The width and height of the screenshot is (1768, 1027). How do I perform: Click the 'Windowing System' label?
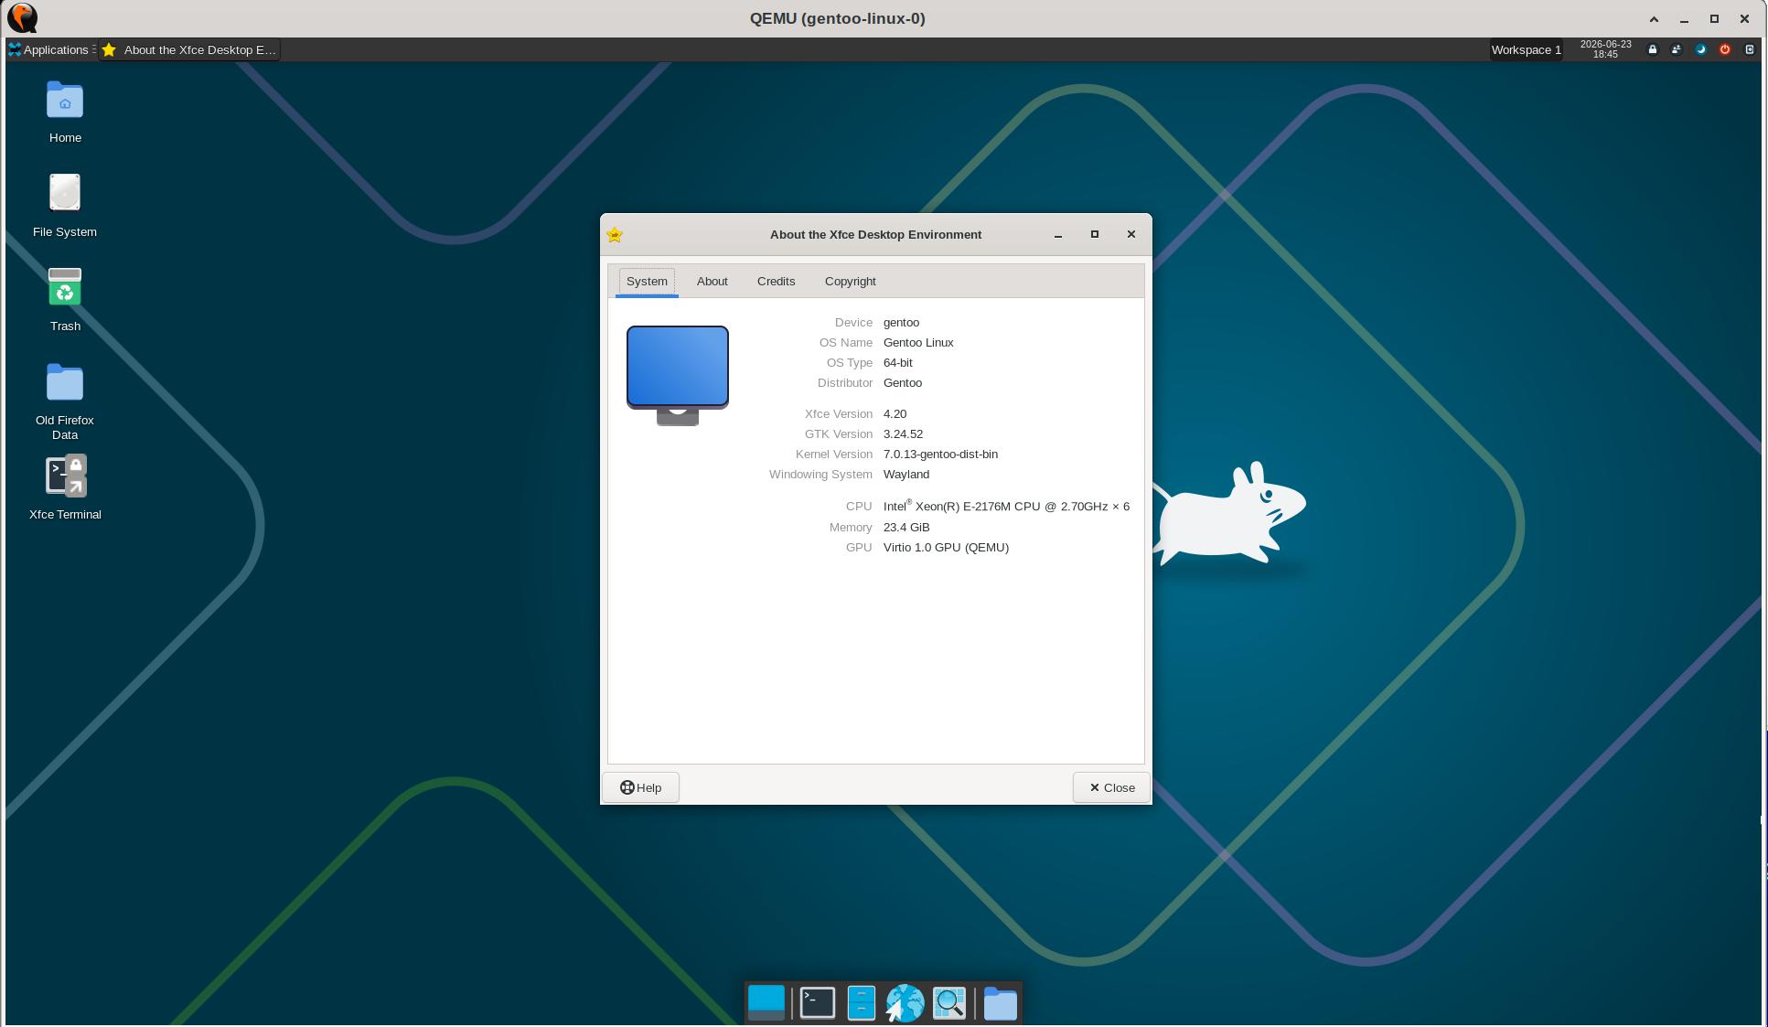[820, 475]
